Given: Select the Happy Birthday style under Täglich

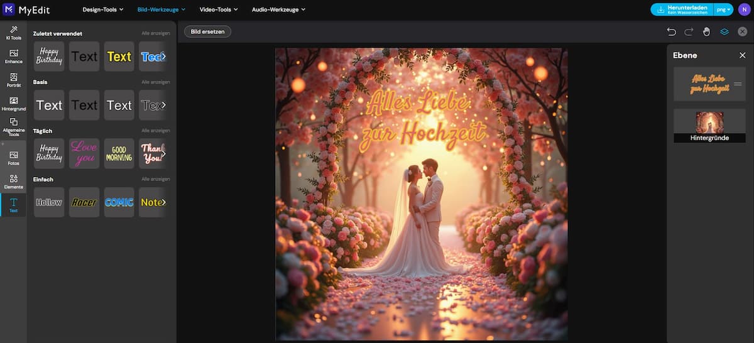Looking at the screenshot, I should point(49,153).
